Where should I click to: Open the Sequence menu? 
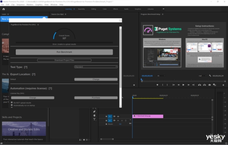pos(21,5)
